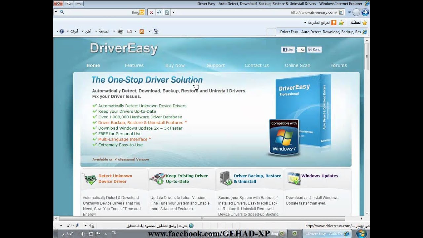This screenshot has height=238, width=423.
Task: Click the zoom level magnifier icon
Action: pyautogui.click(x=77, y=225)
